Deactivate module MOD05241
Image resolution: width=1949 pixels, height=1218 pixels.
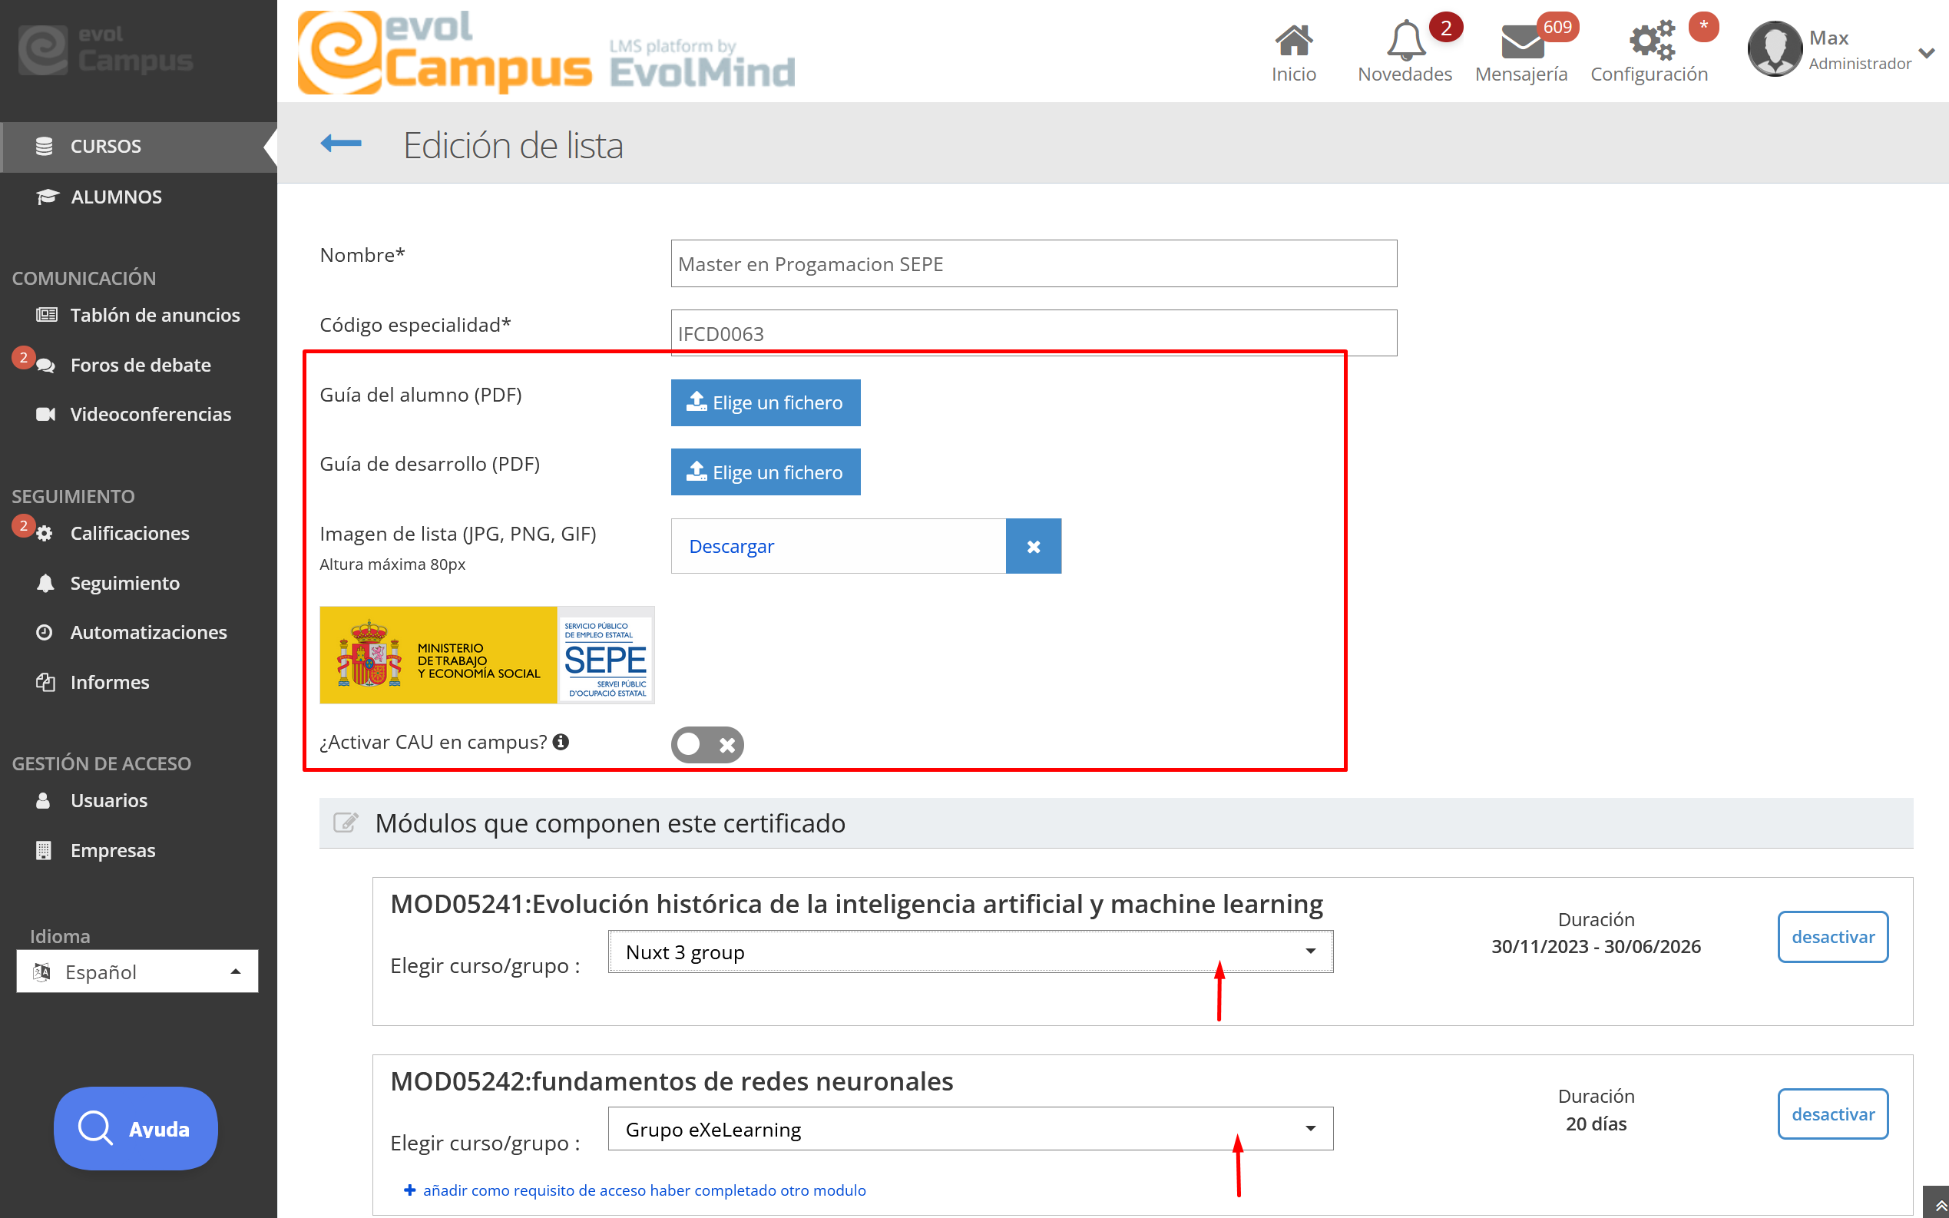tap(1833, 937)
